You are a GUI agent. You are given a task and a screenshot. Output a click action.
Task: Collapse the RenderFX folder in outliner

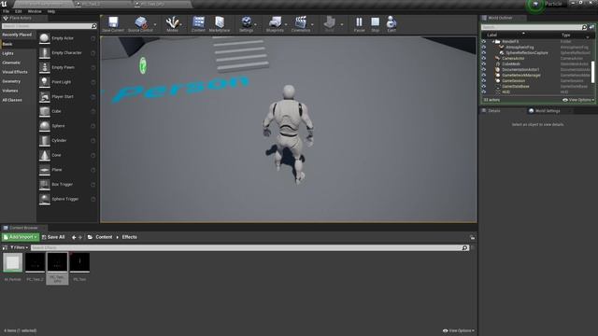[x=492, y=41]
